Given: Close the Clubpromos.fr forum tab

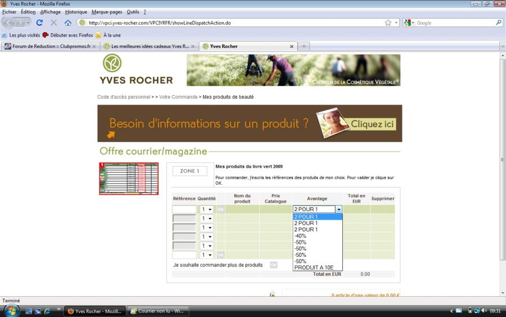Looking at the screenshot, I should (x=94, y=46).
